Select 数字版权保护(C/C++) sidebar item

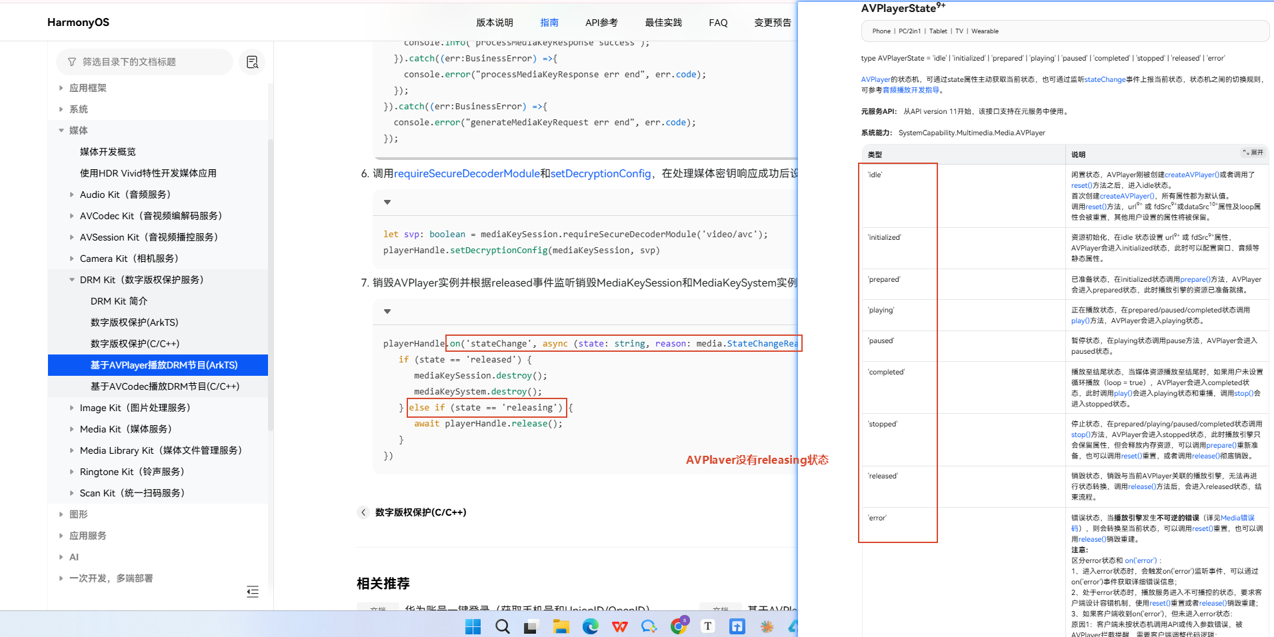(x=135, y=344)
